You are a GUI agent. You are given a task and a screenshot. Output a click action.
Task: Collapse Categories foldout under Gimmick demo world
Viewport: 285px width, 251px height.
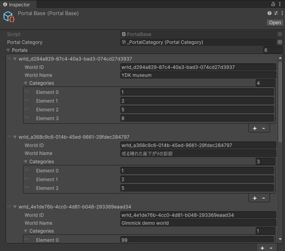(26, 231)
